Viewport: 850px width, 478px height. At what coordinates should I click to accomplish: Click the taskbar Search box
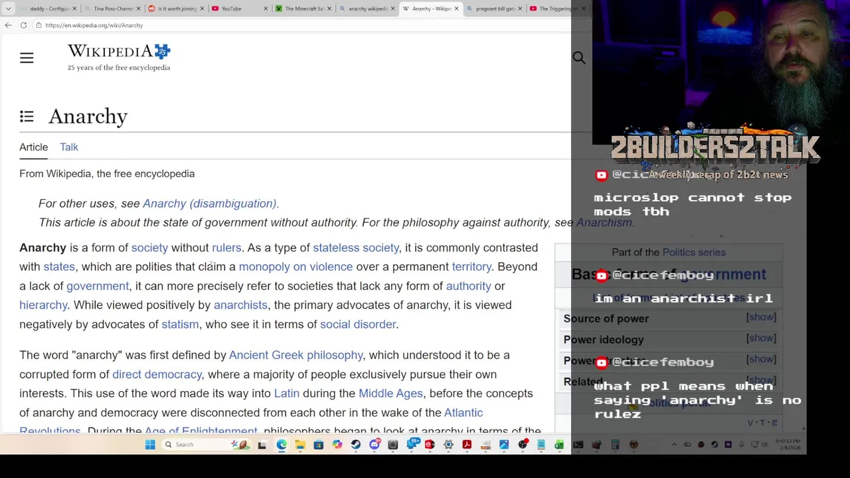coord(207,445)
